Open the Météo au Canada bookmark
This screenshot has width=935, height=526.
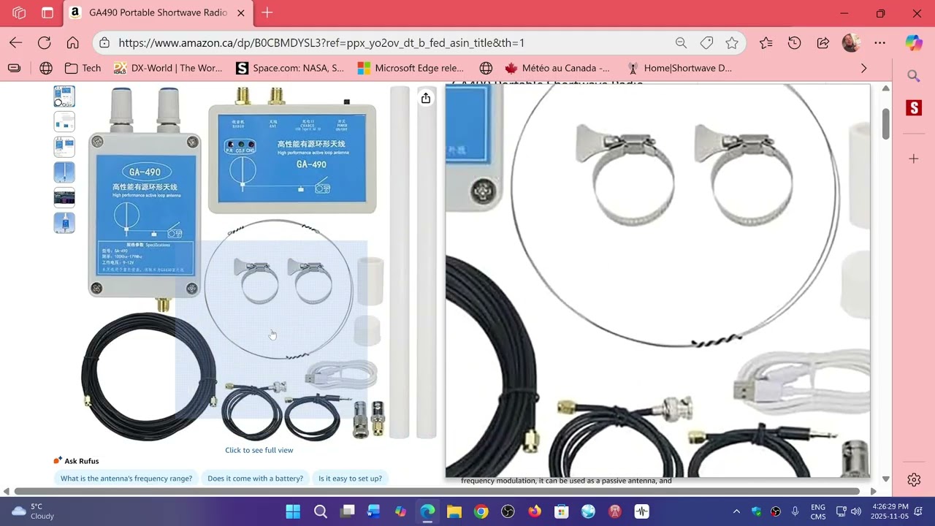(557, 68)
